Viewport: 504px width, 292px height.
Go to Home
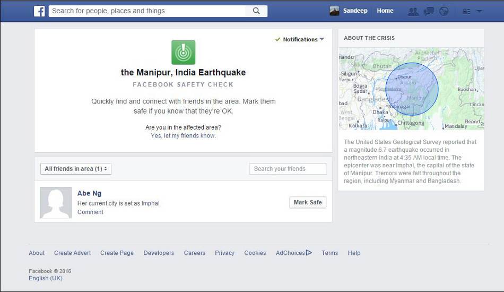click(385, 11)
